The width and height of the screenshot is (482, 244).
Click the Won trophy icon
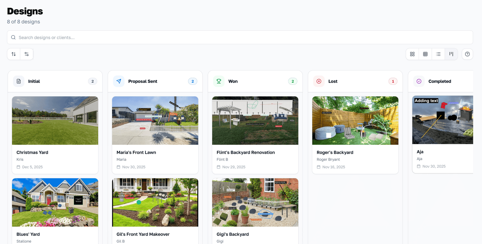click(219, 81)
